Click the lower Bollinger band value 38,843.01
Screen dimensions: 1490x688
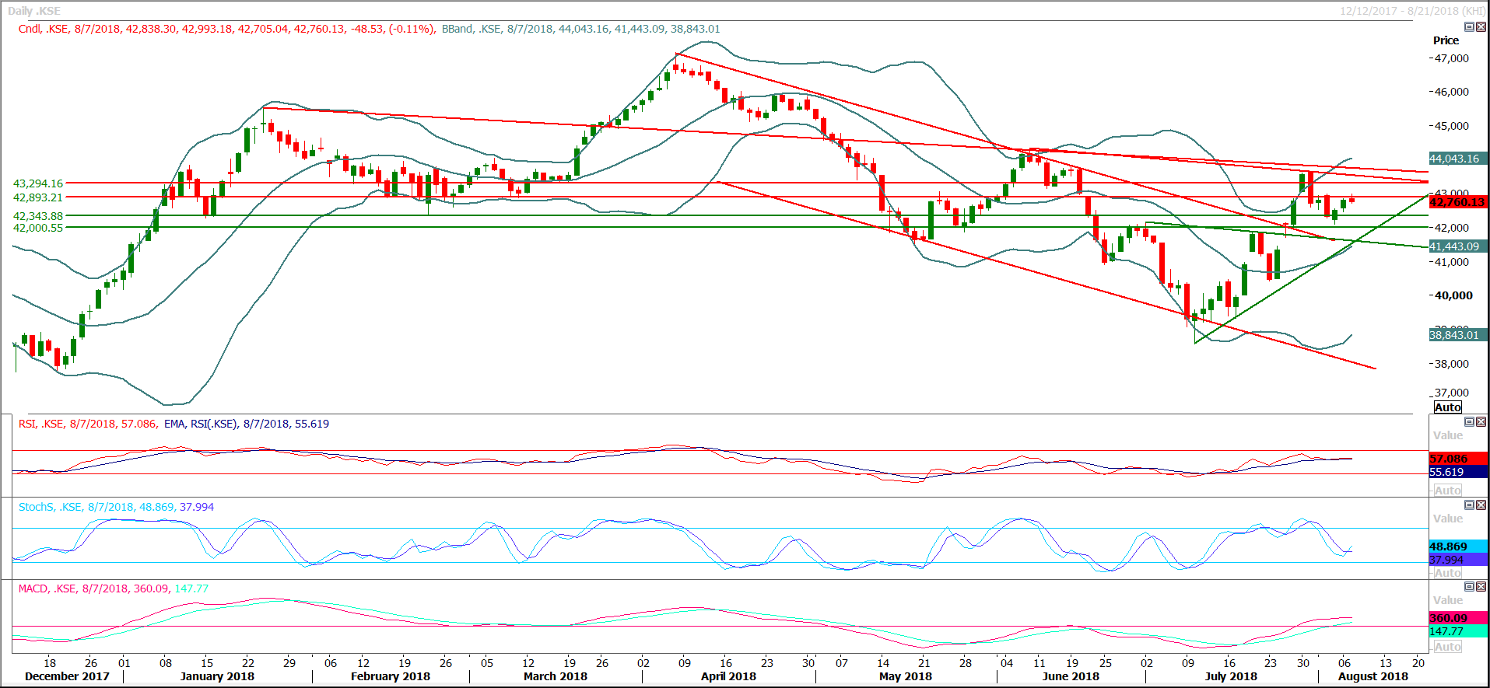point(1458,335)
